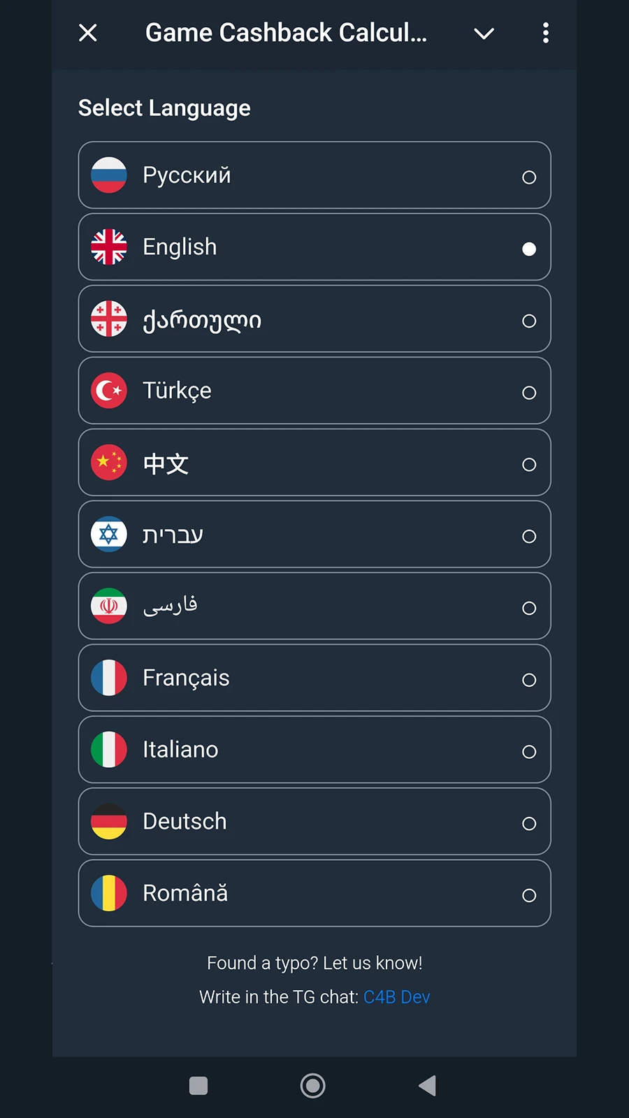Tap the Android back navigation triangle
This screenshot has width=629, height=1118.
[427, 1086]
